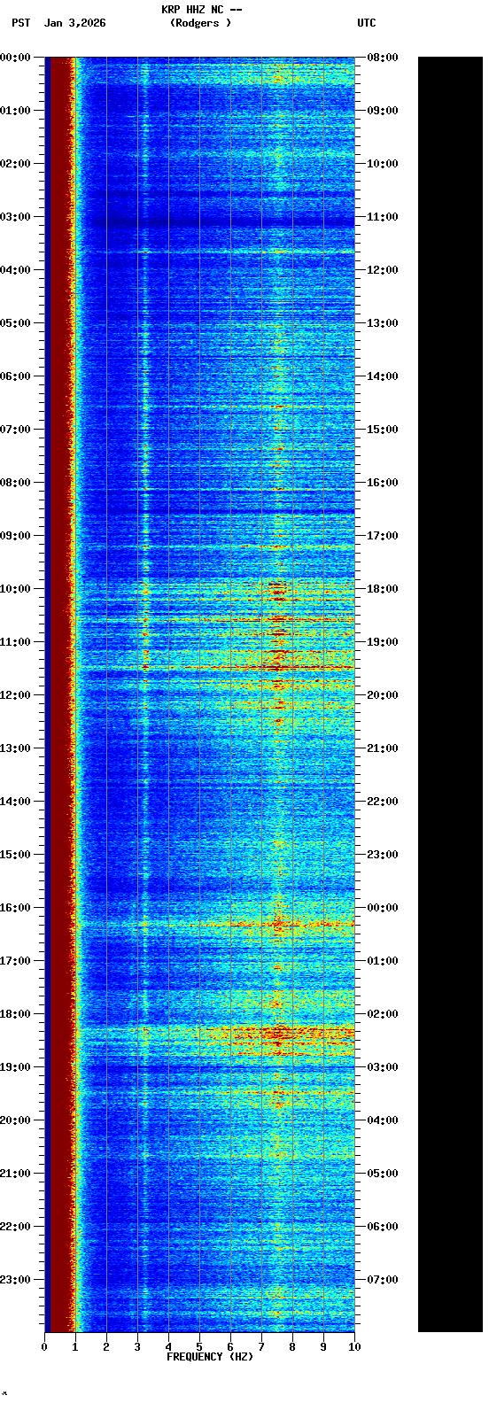Click '02:00' on the PST axis

[16, 164]
